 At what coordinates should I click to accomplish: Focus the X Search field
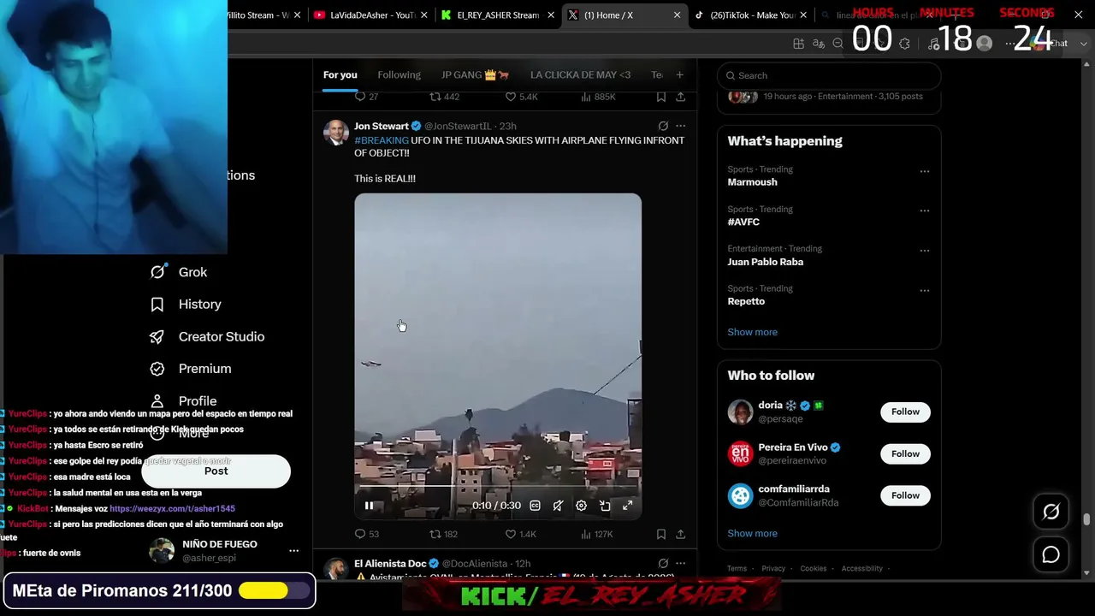[829, 75]
